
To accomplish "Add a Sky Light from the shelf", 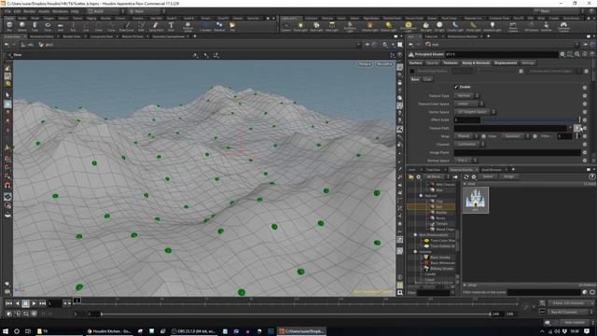I will pyautogui.click(x=426, y=26).
